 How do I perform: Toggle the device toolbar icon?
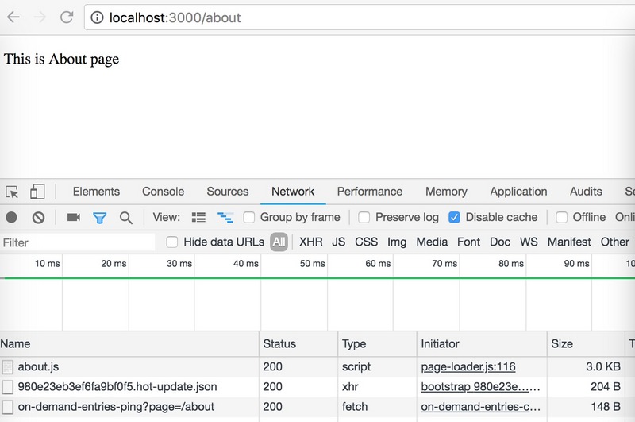tap(37, 192)
